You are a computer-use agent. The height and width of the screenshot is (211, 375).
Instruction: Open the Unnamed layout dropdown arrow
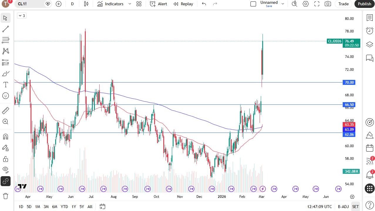click(x=283, y=4)
